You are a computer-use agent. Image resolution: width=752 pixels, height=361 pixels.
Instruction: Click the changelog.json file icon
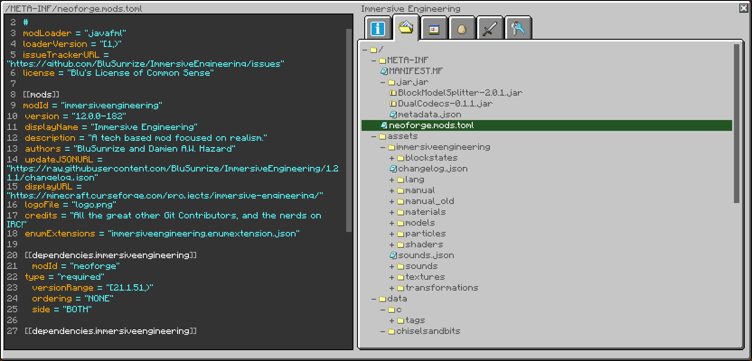click(x=393, y=169)
